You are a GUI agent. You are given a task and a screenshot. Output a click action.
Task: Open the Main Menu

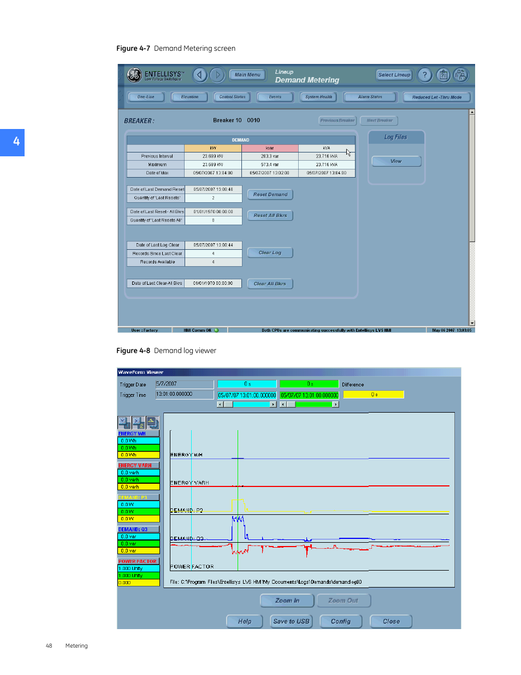247,75
